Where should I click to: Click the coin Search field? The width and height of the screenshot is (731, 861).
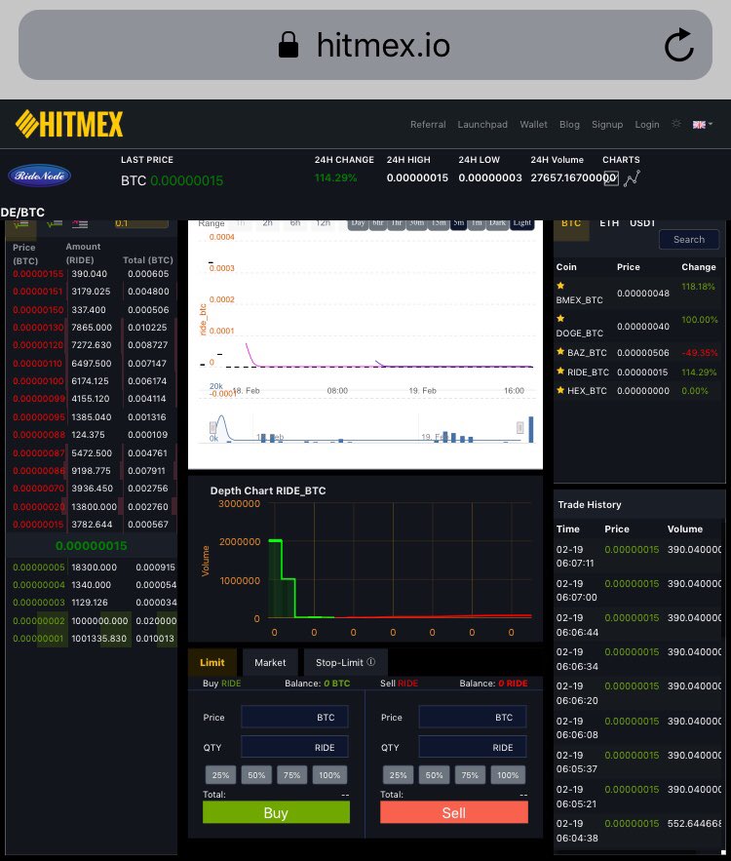tap(689, 240)
